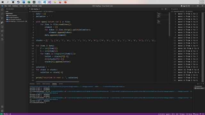Click the taskbar clock and date

(x=201, y=2)
